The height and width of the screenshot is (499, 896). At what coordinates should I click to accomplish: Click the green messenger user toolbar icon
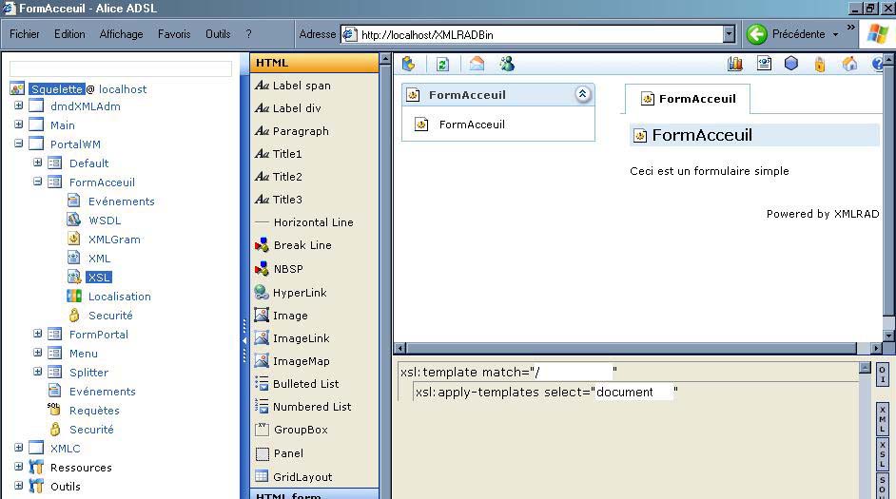[506, 64]
